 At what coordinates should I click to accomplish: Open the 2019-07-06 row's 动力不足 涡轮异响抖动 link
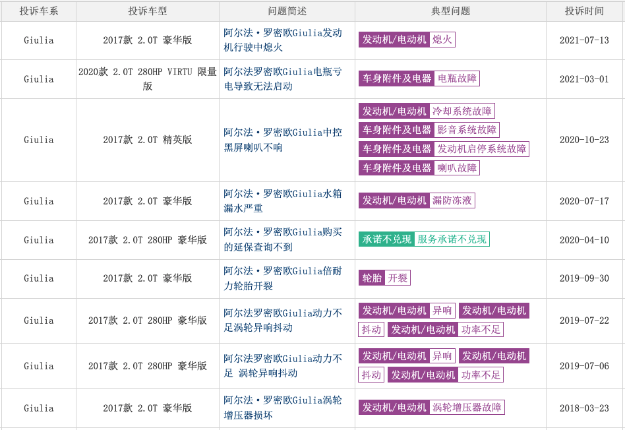click(283, 366)
